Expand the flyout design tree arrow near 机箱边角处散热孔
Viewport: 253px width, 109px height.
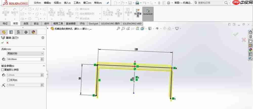coord(48,28)
